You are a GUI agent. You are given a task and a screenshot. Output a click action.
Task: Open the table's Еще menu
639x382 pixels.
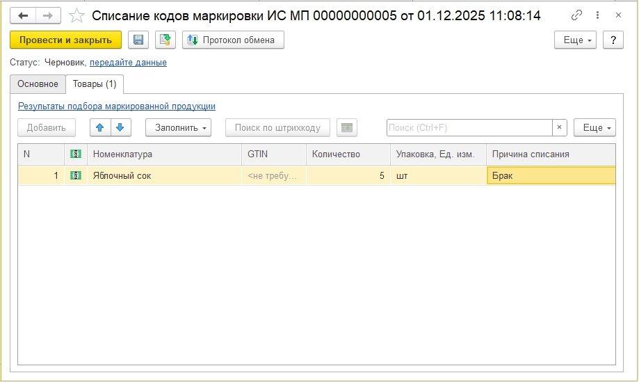[594, 127]
